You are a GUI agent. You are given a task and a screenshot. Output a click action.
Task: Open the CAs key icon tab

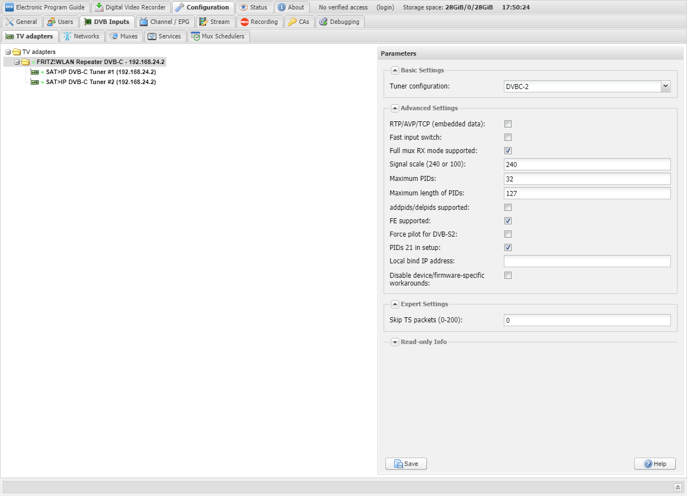pyautogui.click(x=292, y=22)
